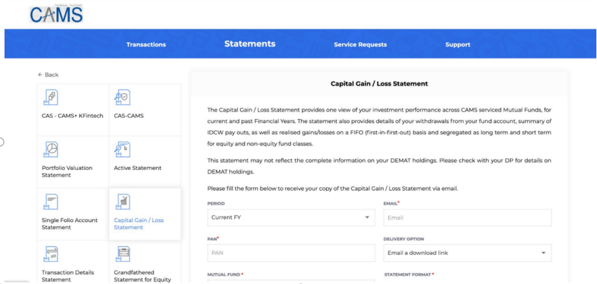Open Grandfathered Statement for Equity label

[142, 276]
